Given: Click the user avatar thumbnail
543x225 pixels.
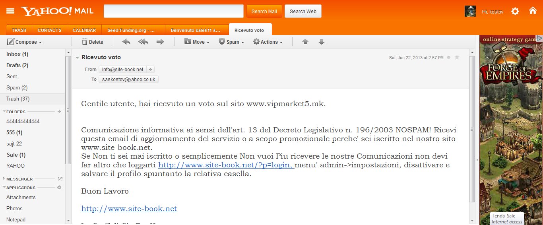Looking at the screenshot, I should point(470,12).
